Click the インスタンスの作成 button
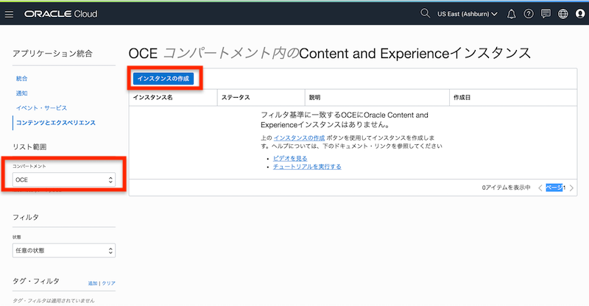The width and height of the screenshot is (589, 306). click(163, 78)
